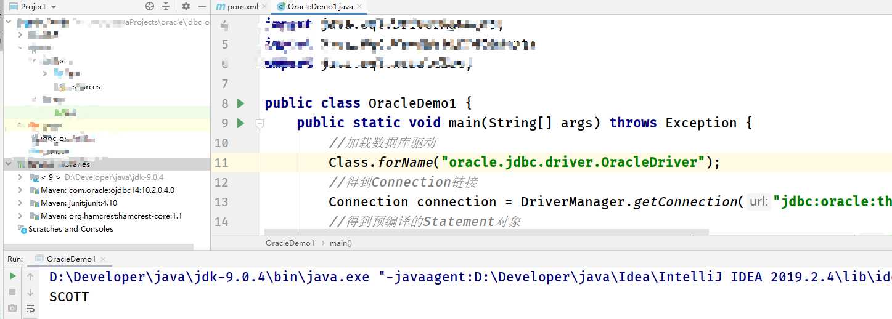Click line number 11 in the gutter
Image resolution: width=892 pixels, height=319 pixels.
pyautogui.click(x=221, y=163)
